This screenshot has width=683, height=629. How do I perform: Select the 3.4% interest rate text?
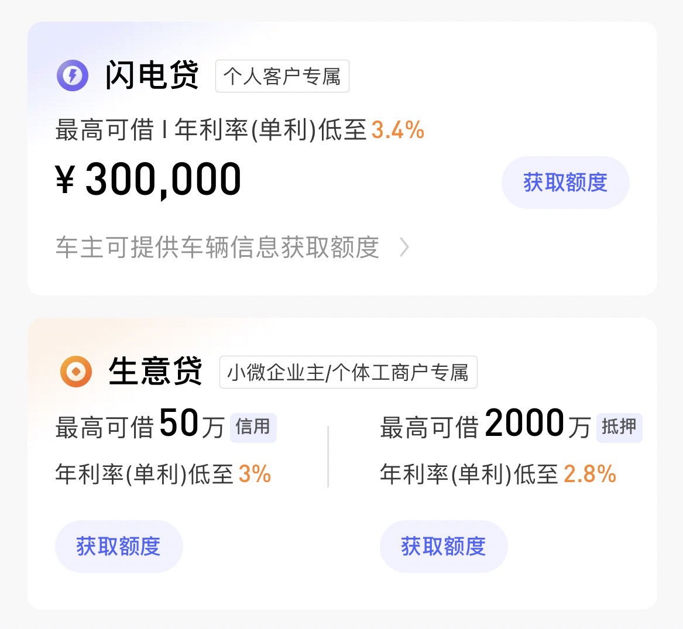(x=400, y=130)
